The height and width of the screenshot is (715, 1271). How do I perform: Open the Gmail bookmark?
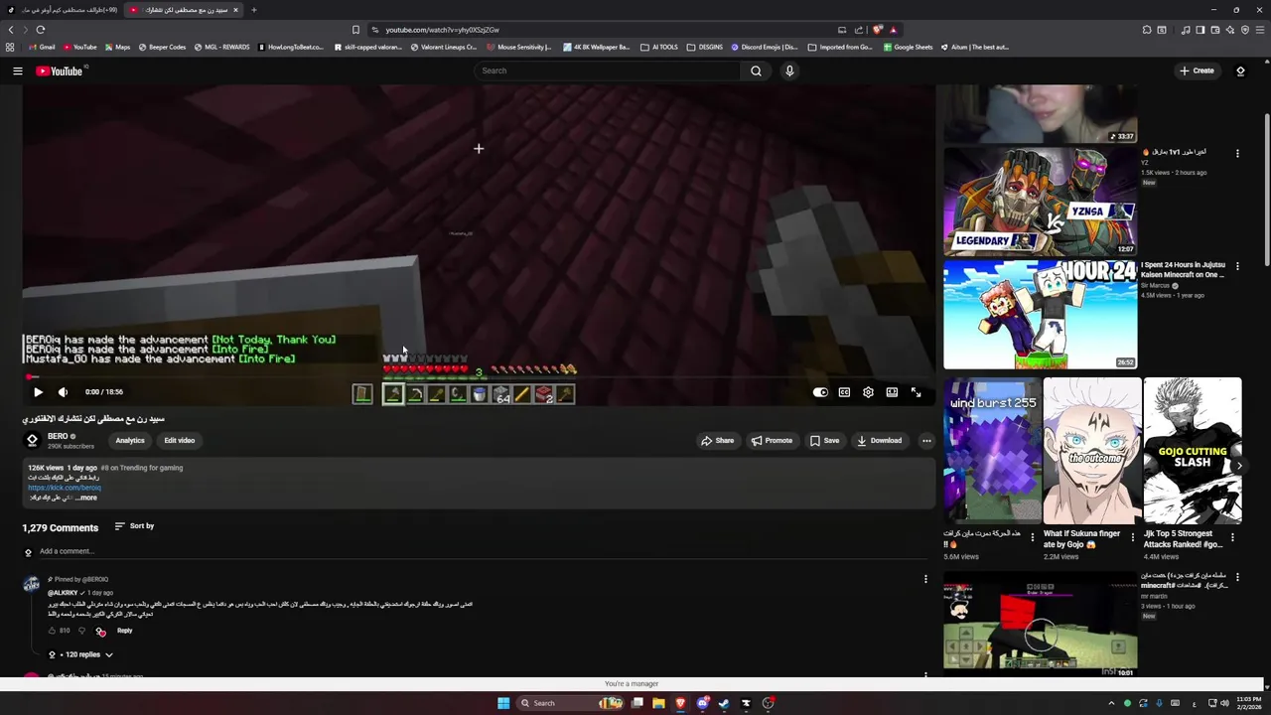pyautogui.click(x=43, y=47)
